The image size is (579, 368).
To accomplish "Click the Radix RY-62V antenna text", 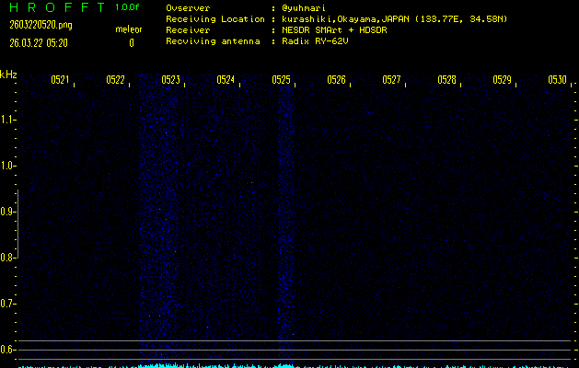I will point(315,41).
